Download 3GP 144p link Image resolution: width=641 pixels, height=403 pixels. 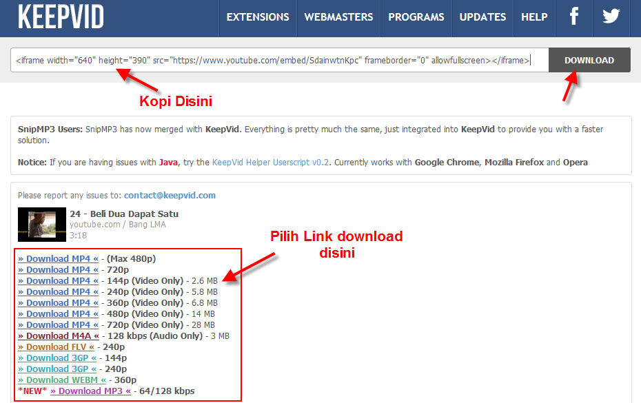57,358
